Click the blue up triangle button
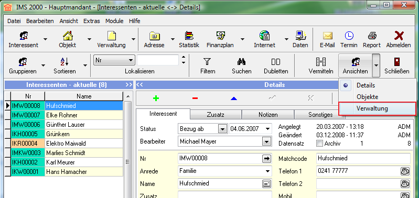The width and height of the screenshot is (419, 198). tap(234, 98)
